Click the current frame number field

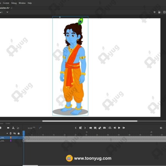click(x=40, y=128)
